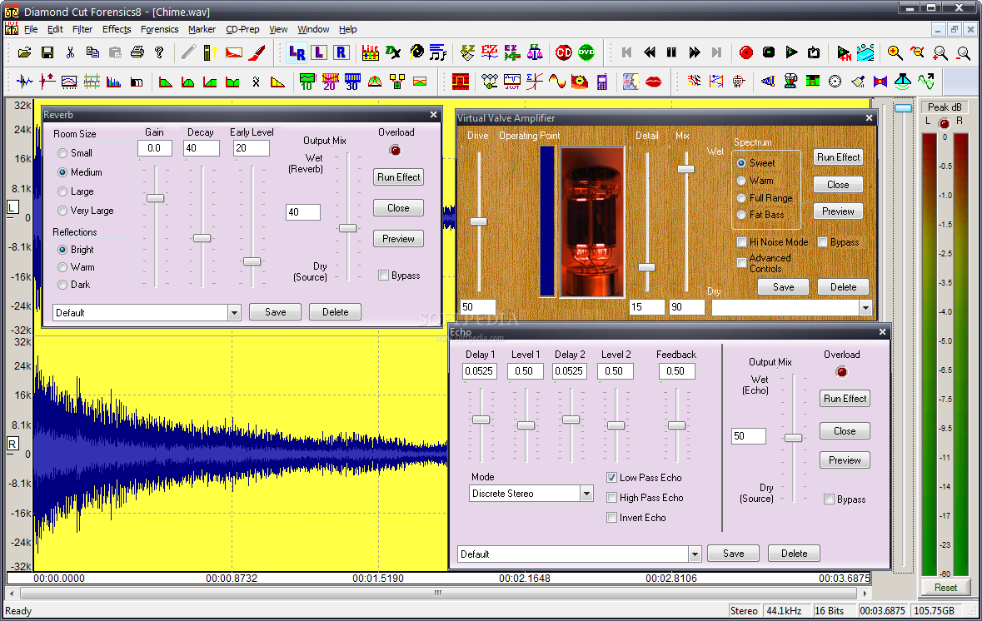Click the red Record button icon
The width and height of the screenshot is (982, 621).
[746, 52]
